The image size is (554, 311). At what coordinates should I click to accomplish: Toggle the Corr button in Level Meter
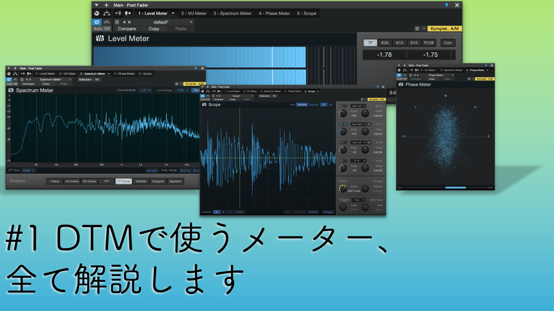click(448, 42)
